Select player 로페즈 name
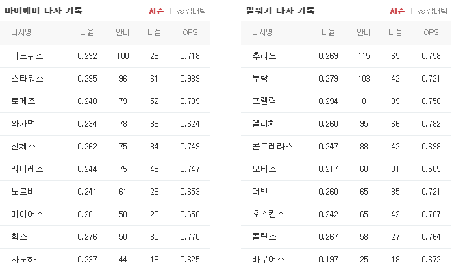Viewport: 452px width, 272px height. tap(23, 101)
